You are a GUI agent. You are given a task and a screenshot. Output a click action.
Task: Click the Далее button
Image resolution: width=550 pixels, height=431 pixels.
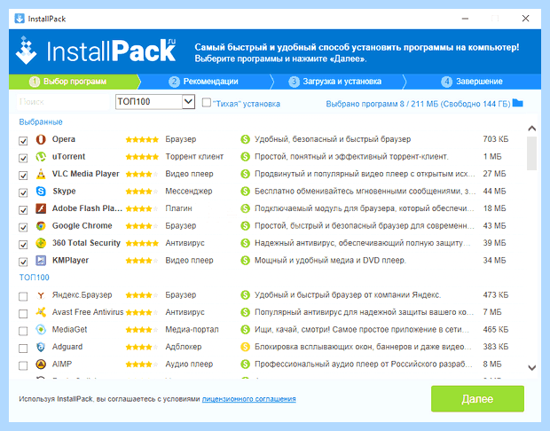[477, 399]
